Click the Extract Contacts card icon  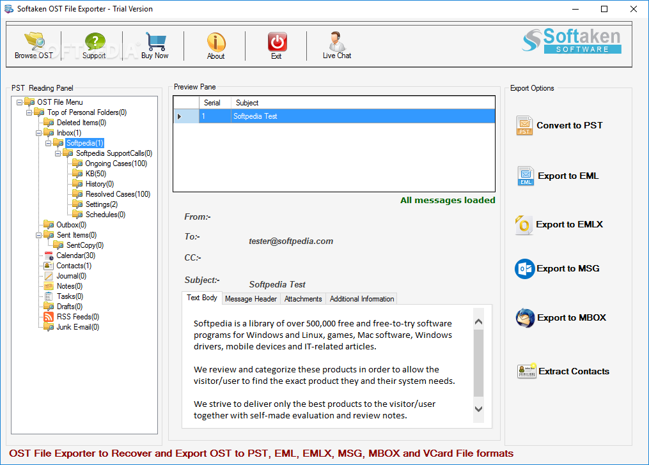click(x=526, y=370)
